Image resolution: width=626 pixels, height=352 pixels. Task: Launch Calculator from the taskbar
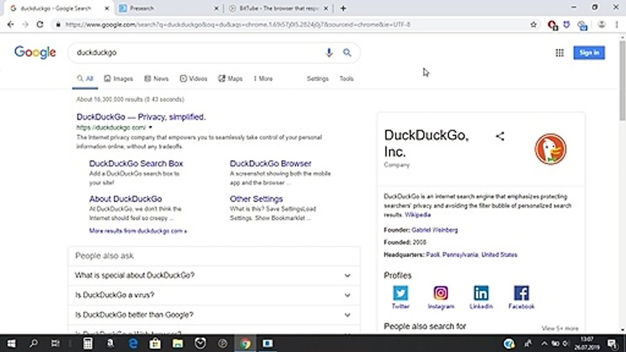(88, 344)
